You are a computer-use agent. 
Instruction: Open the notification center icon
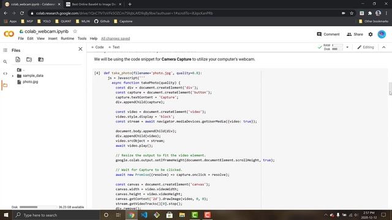[x=384, y=215]
